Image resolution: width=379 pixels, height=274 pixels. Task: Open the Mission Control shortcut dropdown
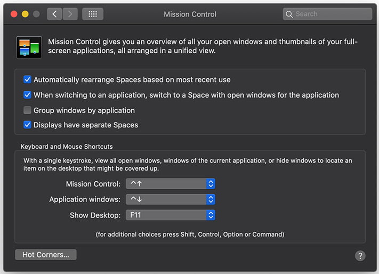tap(171, 184)
